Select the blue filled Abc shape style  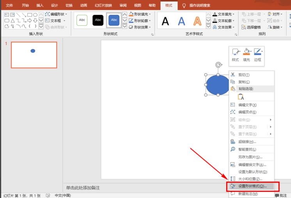click(114, 20)
